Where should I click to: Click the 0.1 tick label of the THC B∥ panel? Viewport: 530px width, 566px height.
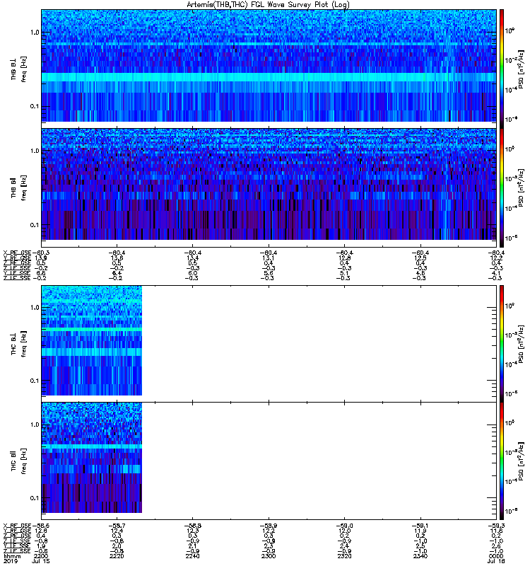(35, 498)
